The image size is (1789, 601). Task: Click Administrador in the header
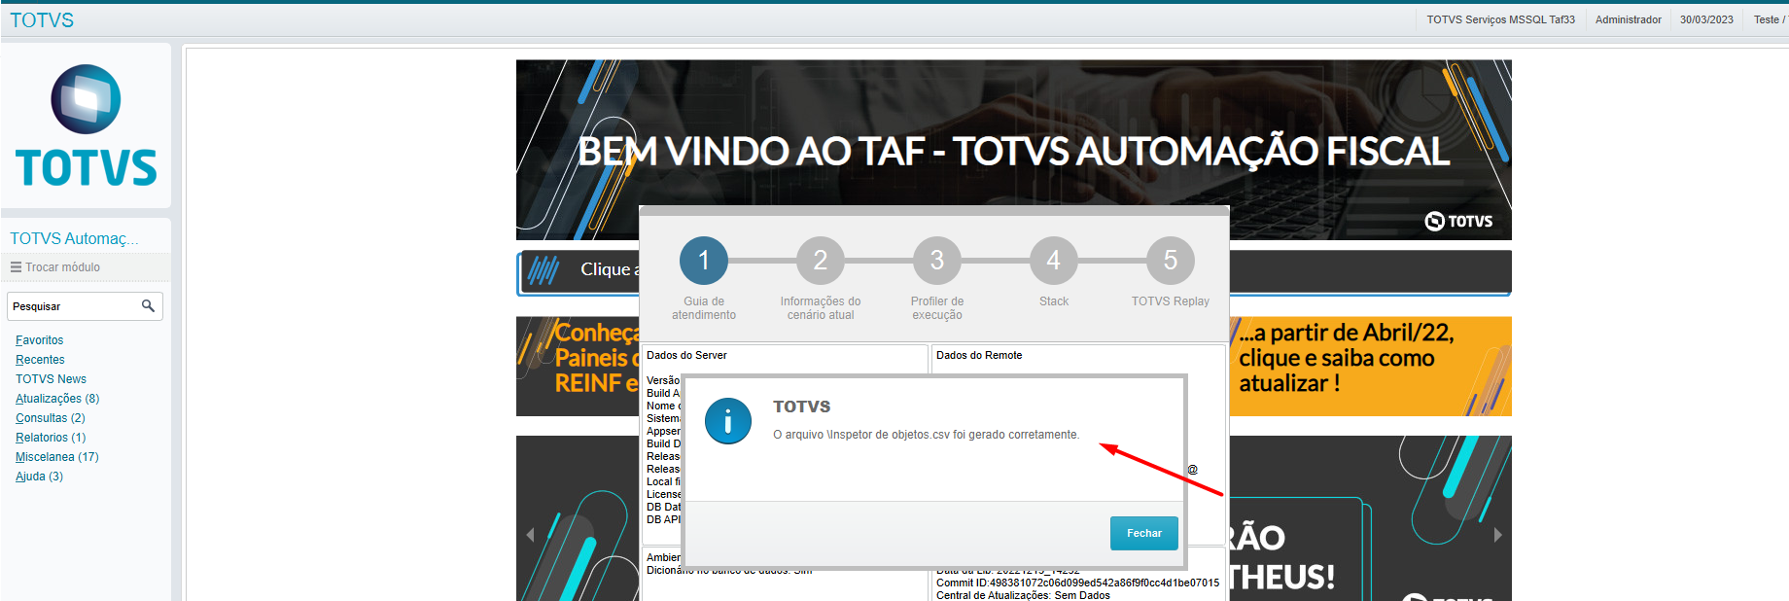click(1628, 19)
